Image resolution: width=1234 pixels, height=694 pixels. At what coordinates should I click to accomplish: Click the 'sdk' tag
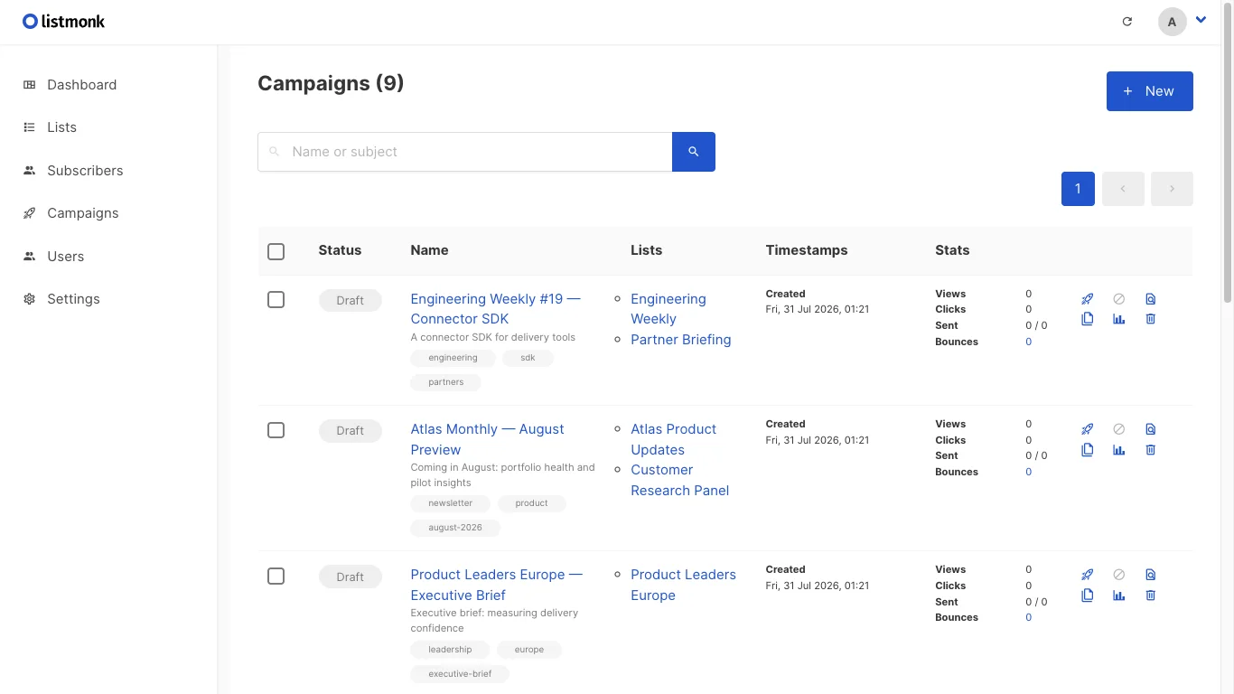pyautogui.click(x=528, y=358)
